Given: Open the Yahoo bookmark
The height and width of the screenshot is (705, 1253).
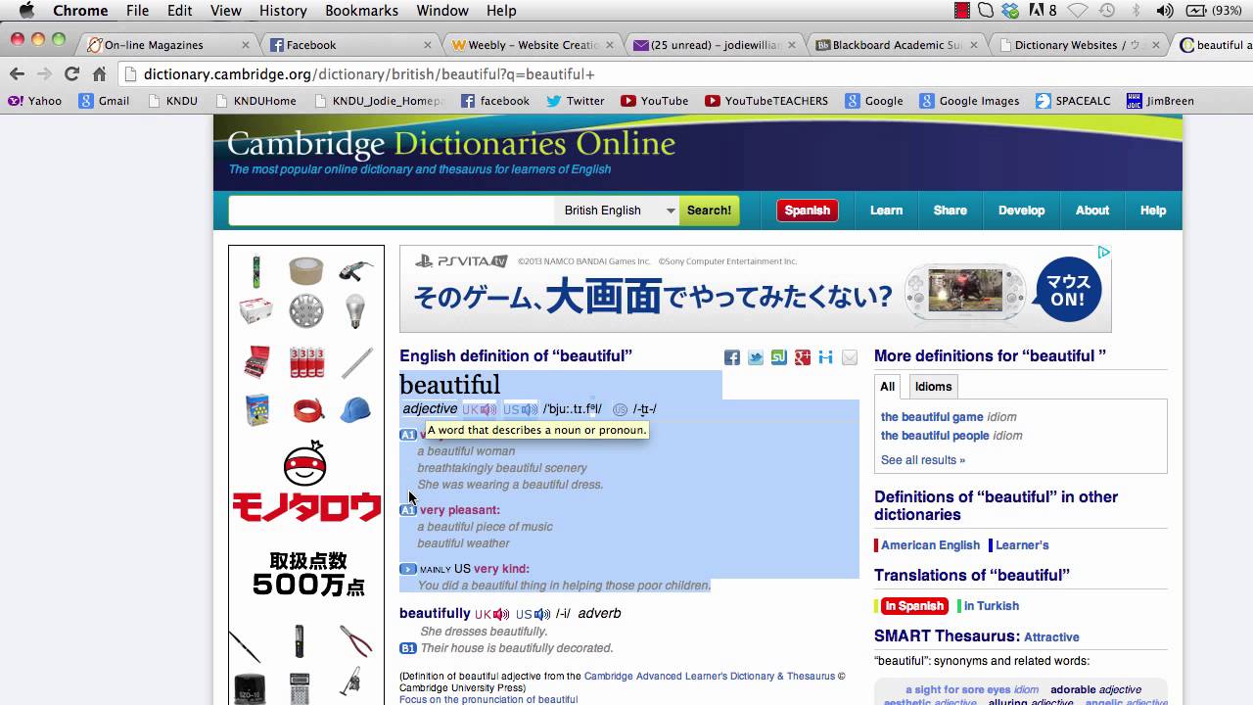Looking at the screenshot, I should (x=35, y=101).
